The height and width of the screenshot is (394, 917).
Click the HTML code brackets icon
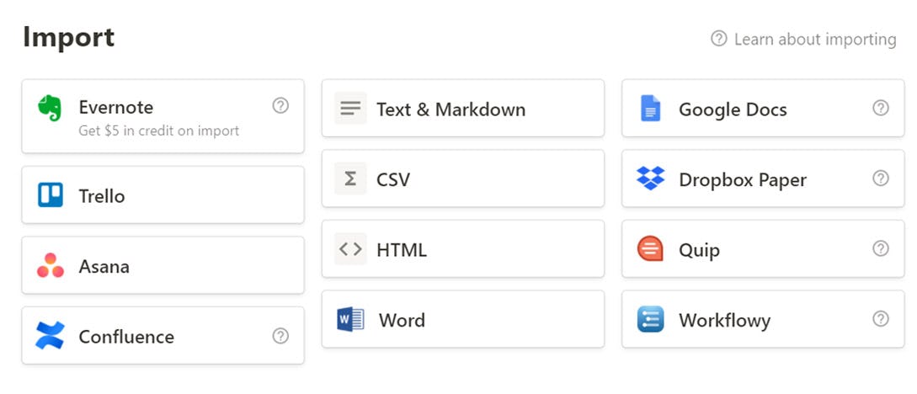point(350,249)
